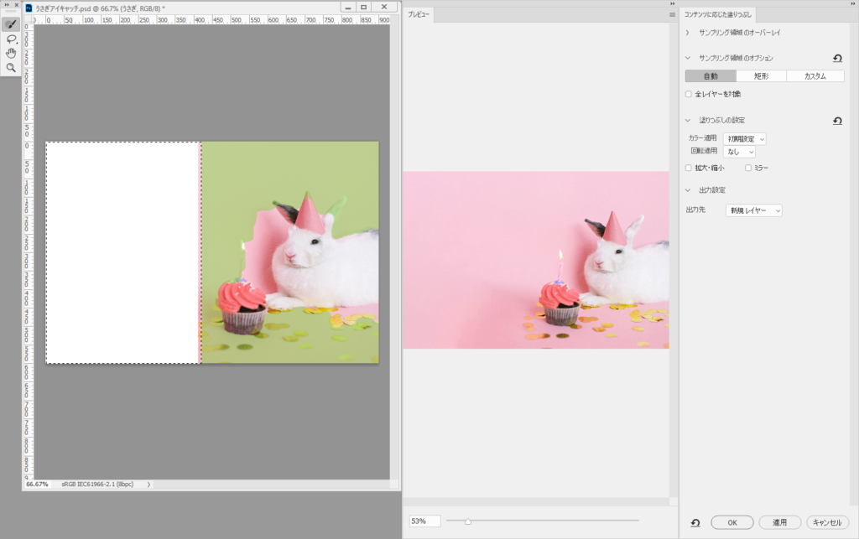Select the Hand tool

tap(11, 53)
